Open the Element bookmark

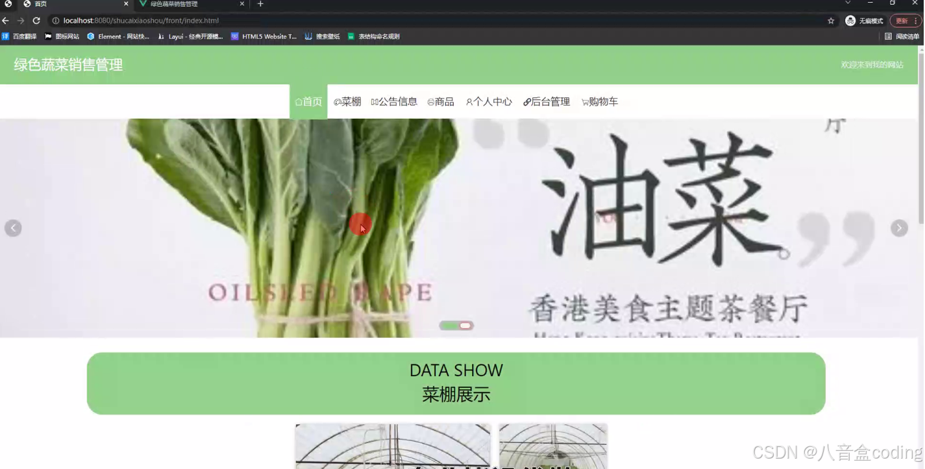click(118, 36)
